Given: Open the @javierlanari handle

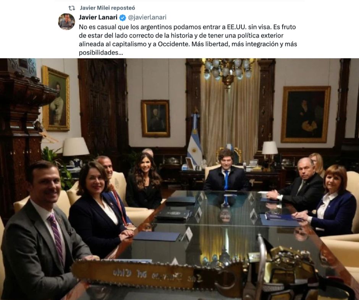Looking at the screenshot, I should (147, 18).
